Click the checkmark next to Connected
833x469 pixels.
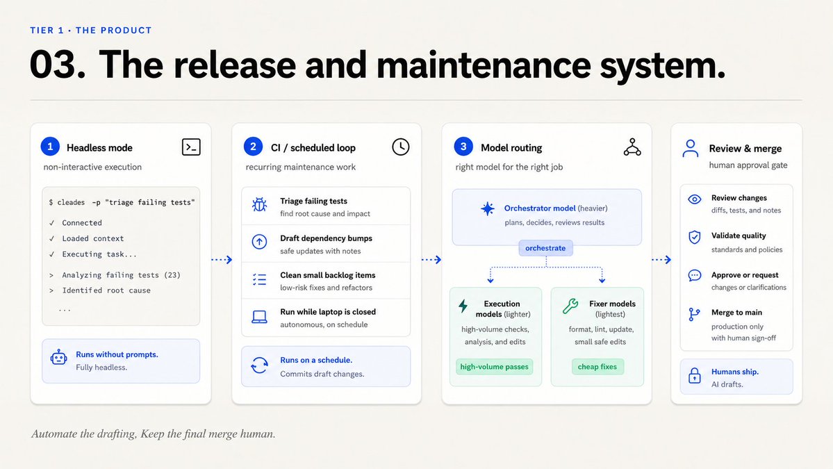(x=51, y=223)
